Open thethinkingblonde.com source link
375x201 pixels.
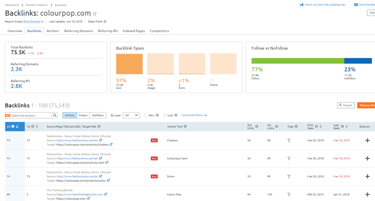click(80, 194)
